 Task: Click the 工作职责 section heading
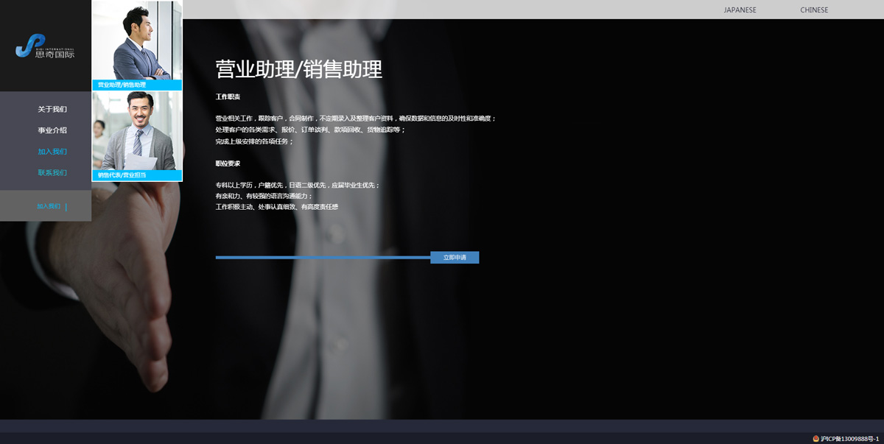click(228, 96)
